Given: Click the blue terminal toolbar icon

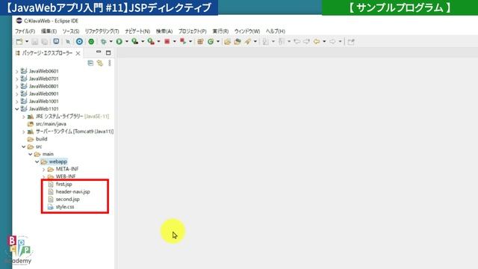Looking at the screenshot, I should pos(56,42).
